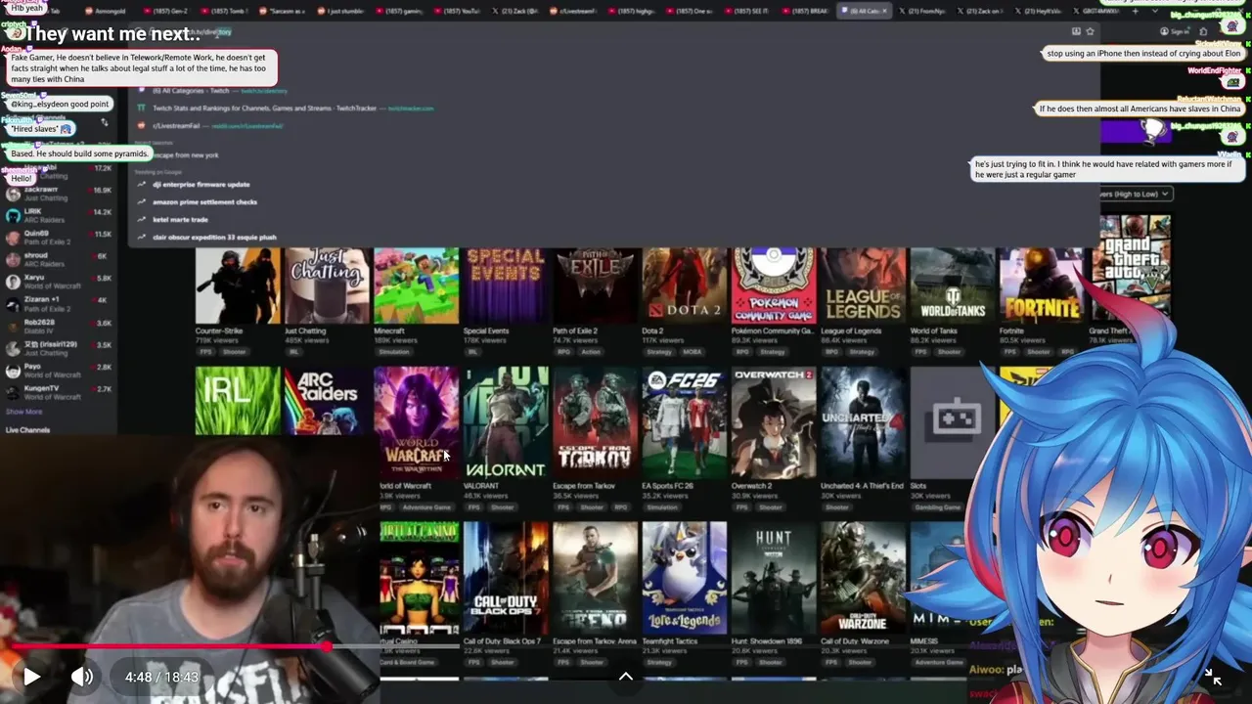
Task: Open the Payo channel in the sidebar
Action: tap(59, 371)
